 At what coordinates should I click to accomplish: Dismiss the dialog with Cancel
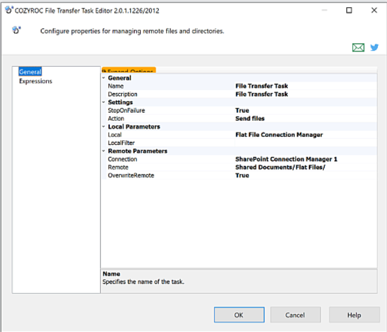point(296,315)
